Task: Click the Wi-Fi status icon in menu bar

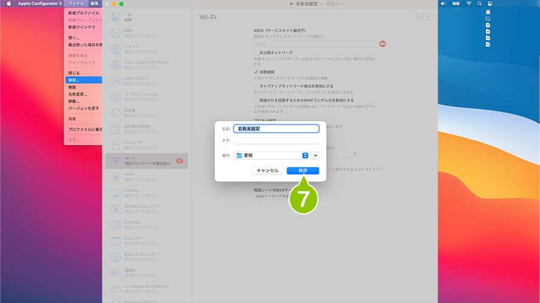Action: pyautogui.click(x=469, y=4)
